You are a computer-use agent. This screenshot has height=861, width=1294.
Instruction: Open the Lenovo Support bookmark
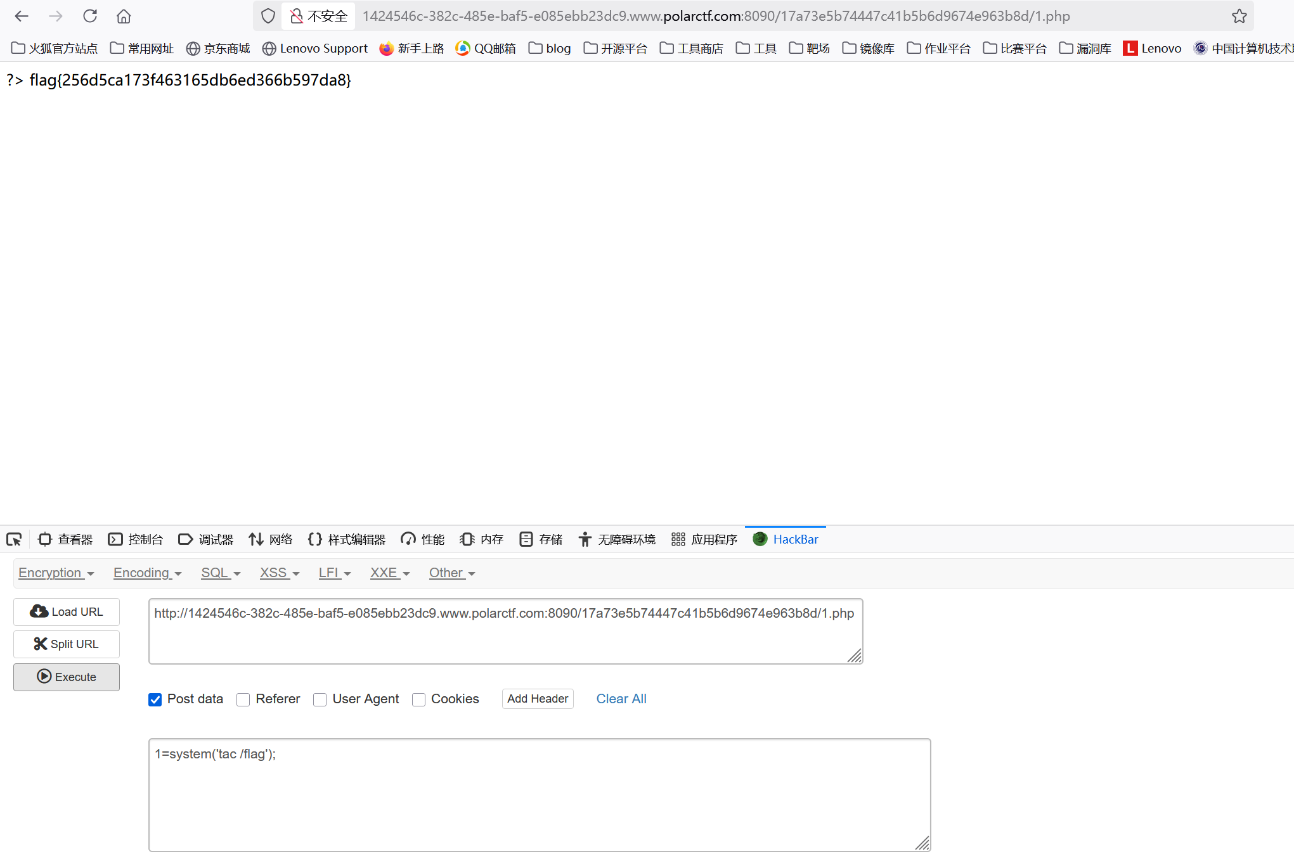pyautogui.click(x=315, y=48)
